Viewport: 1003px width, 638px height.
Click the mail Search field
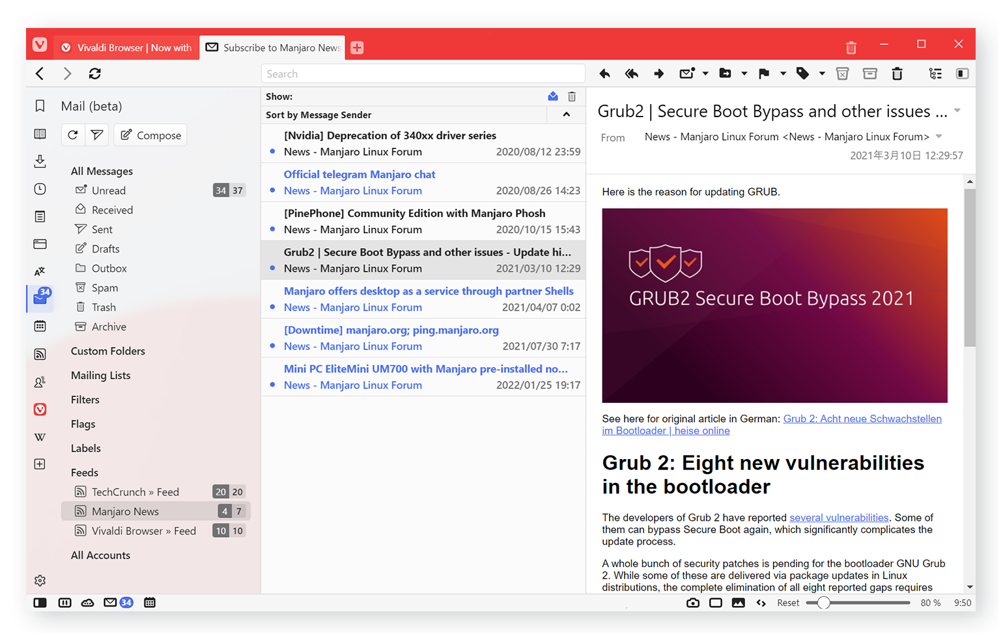(x=423, y=74)
